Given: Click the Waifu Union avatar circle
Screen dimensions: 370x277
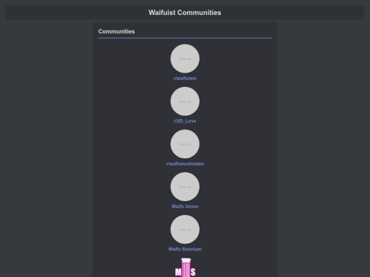Looking at the screenshot, I should pos(185,187).
